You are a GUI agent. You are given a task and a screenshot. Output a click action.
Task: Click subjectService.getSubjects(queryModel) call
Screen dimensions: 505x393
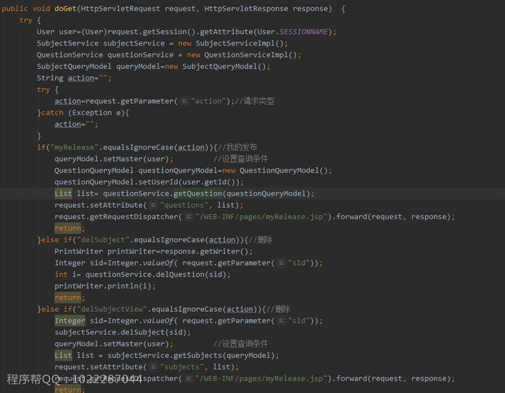pyautogui.click(x=191, y=356)
